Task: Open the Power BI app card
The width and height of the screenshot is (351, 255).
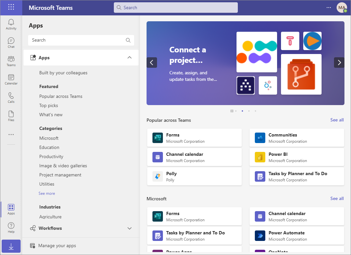Action: (296, 157)
